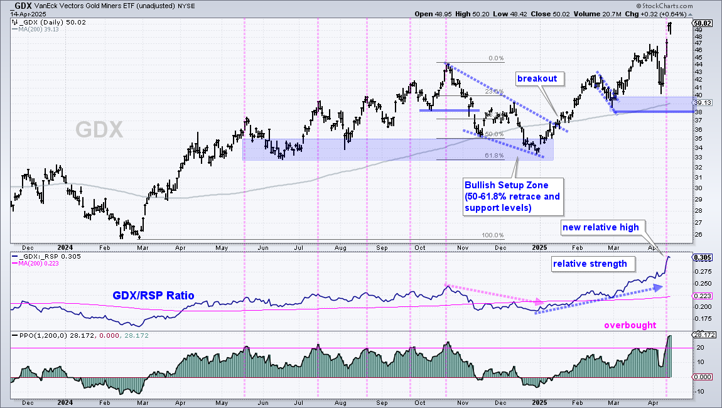Click the 'relative strength' label box

tap(590, 264)
